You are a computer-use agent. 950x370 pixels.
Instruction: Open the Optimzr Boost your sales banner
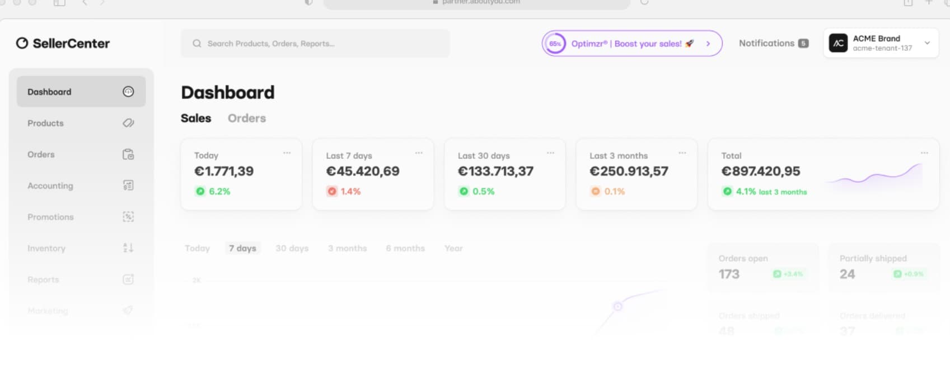[x=632, y=44]
